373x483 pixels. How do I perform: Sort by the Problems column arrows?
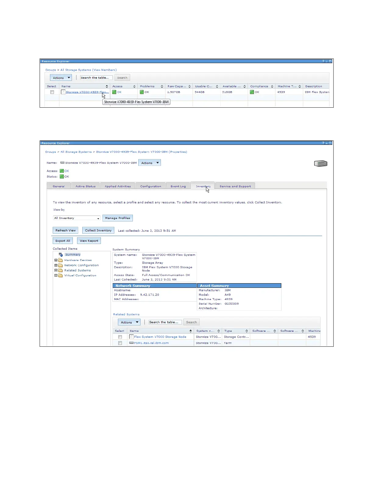coord(162,86)
